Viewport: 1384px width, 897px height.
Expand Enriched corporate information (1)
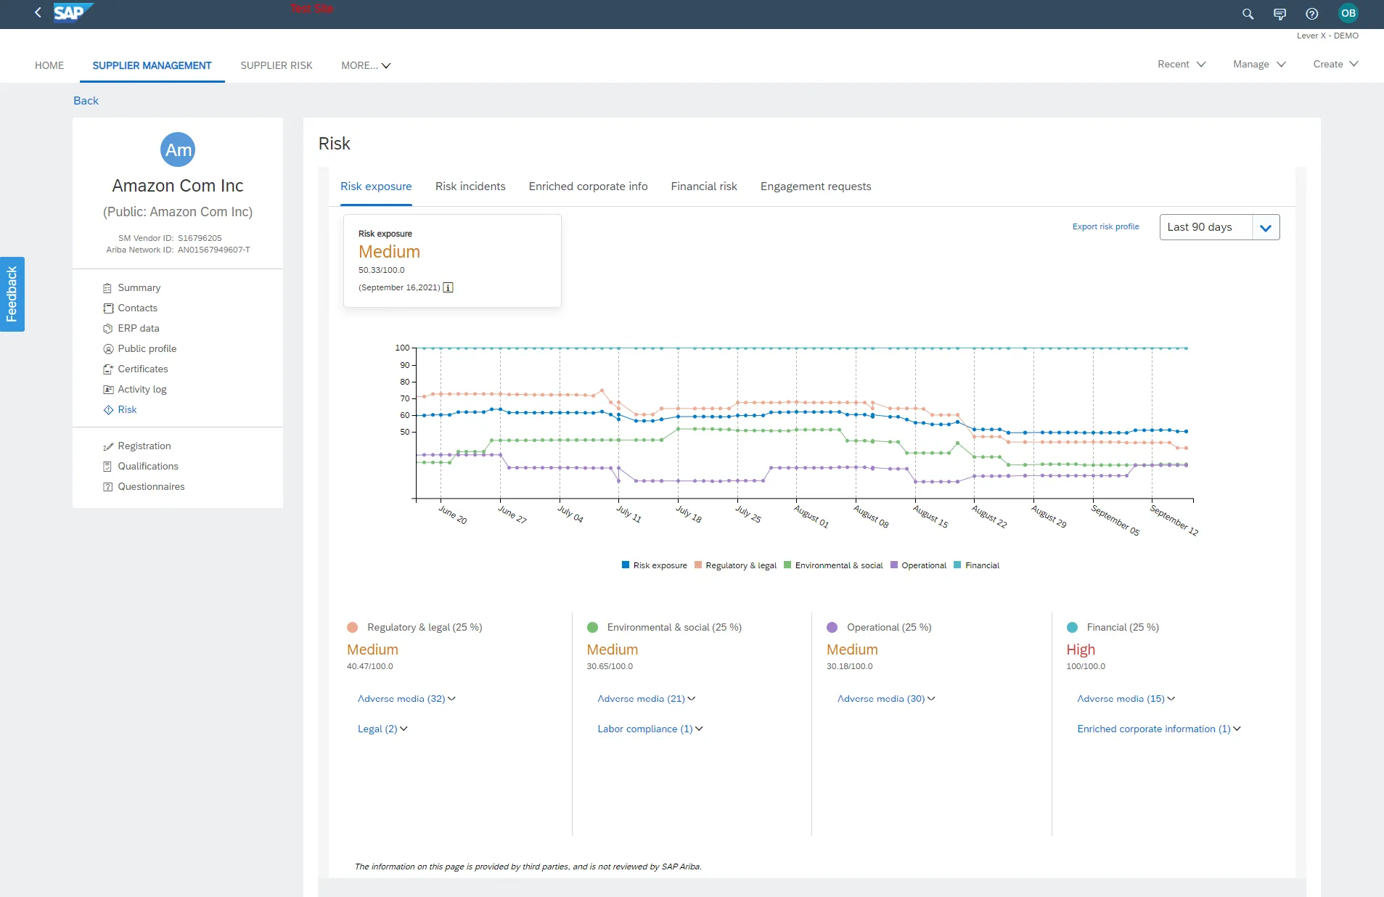click(1159, 729)
